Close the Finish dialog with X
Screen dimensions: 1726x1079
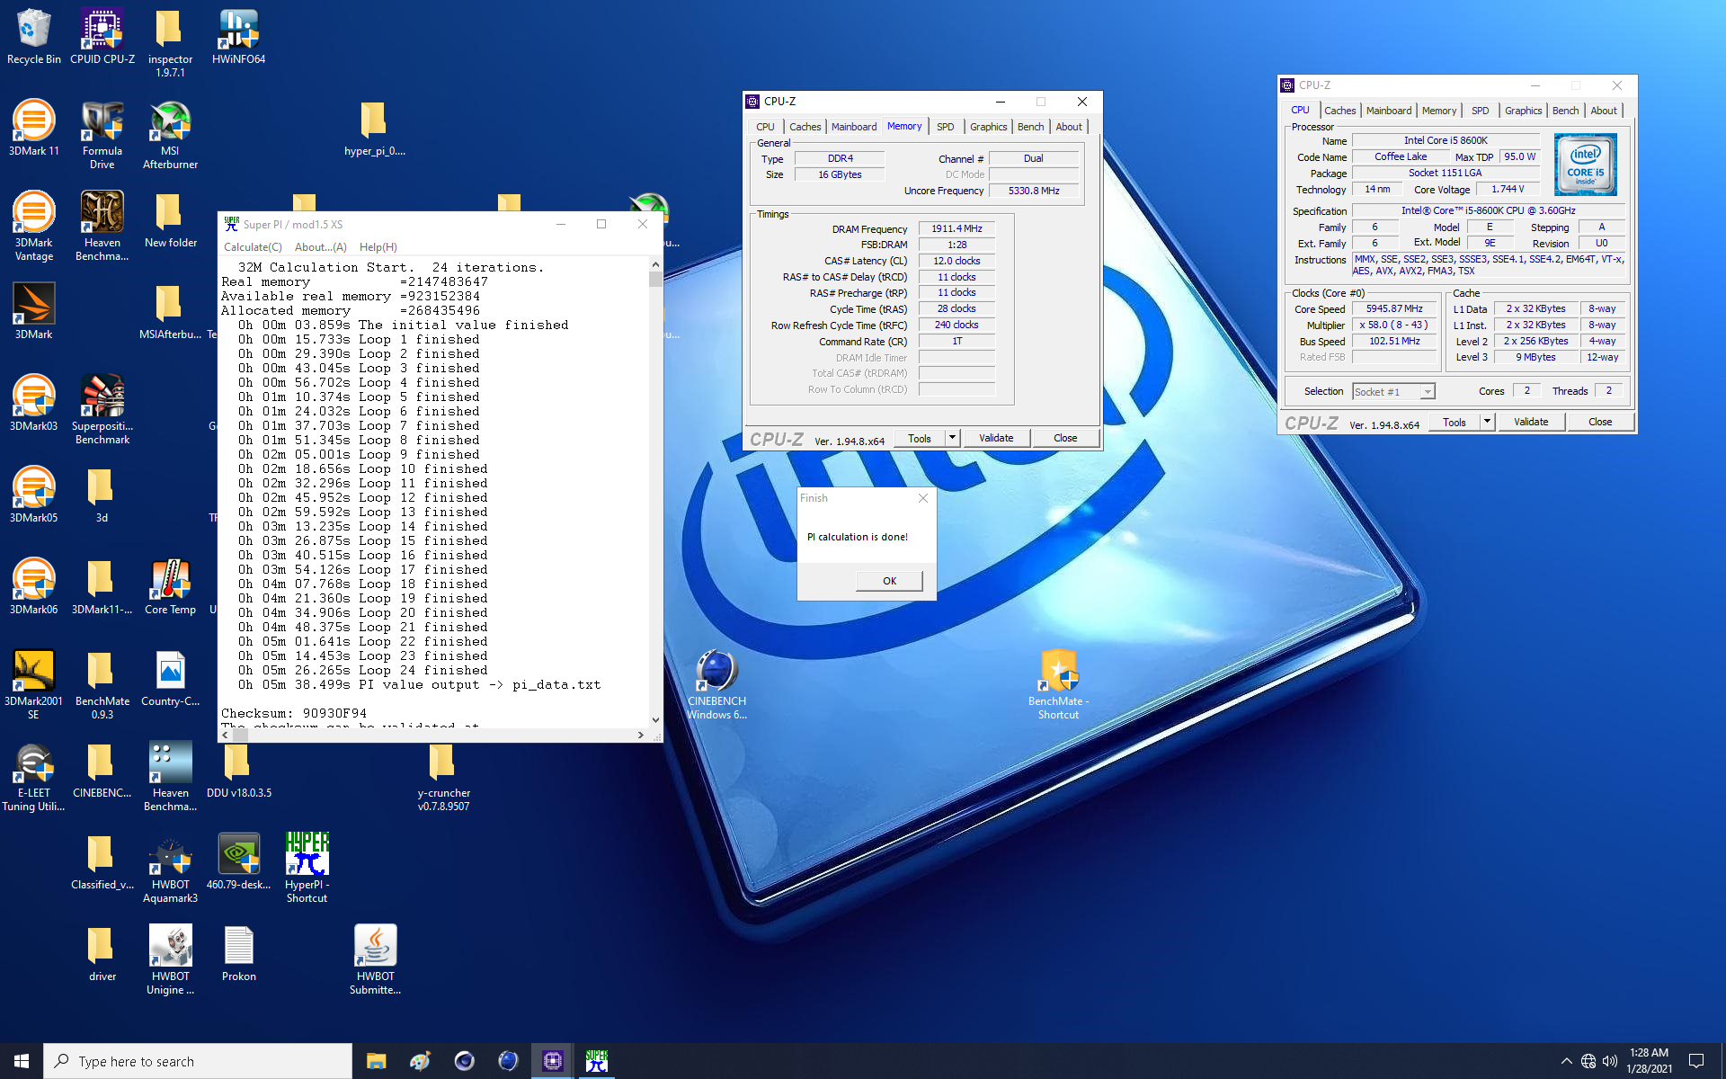click(x=922, y=498)
